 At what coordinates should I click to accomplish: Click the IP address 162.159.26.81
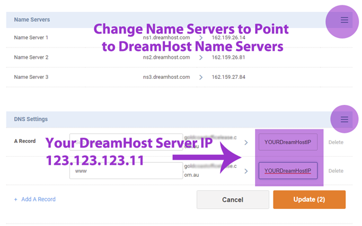coord(228,58)
